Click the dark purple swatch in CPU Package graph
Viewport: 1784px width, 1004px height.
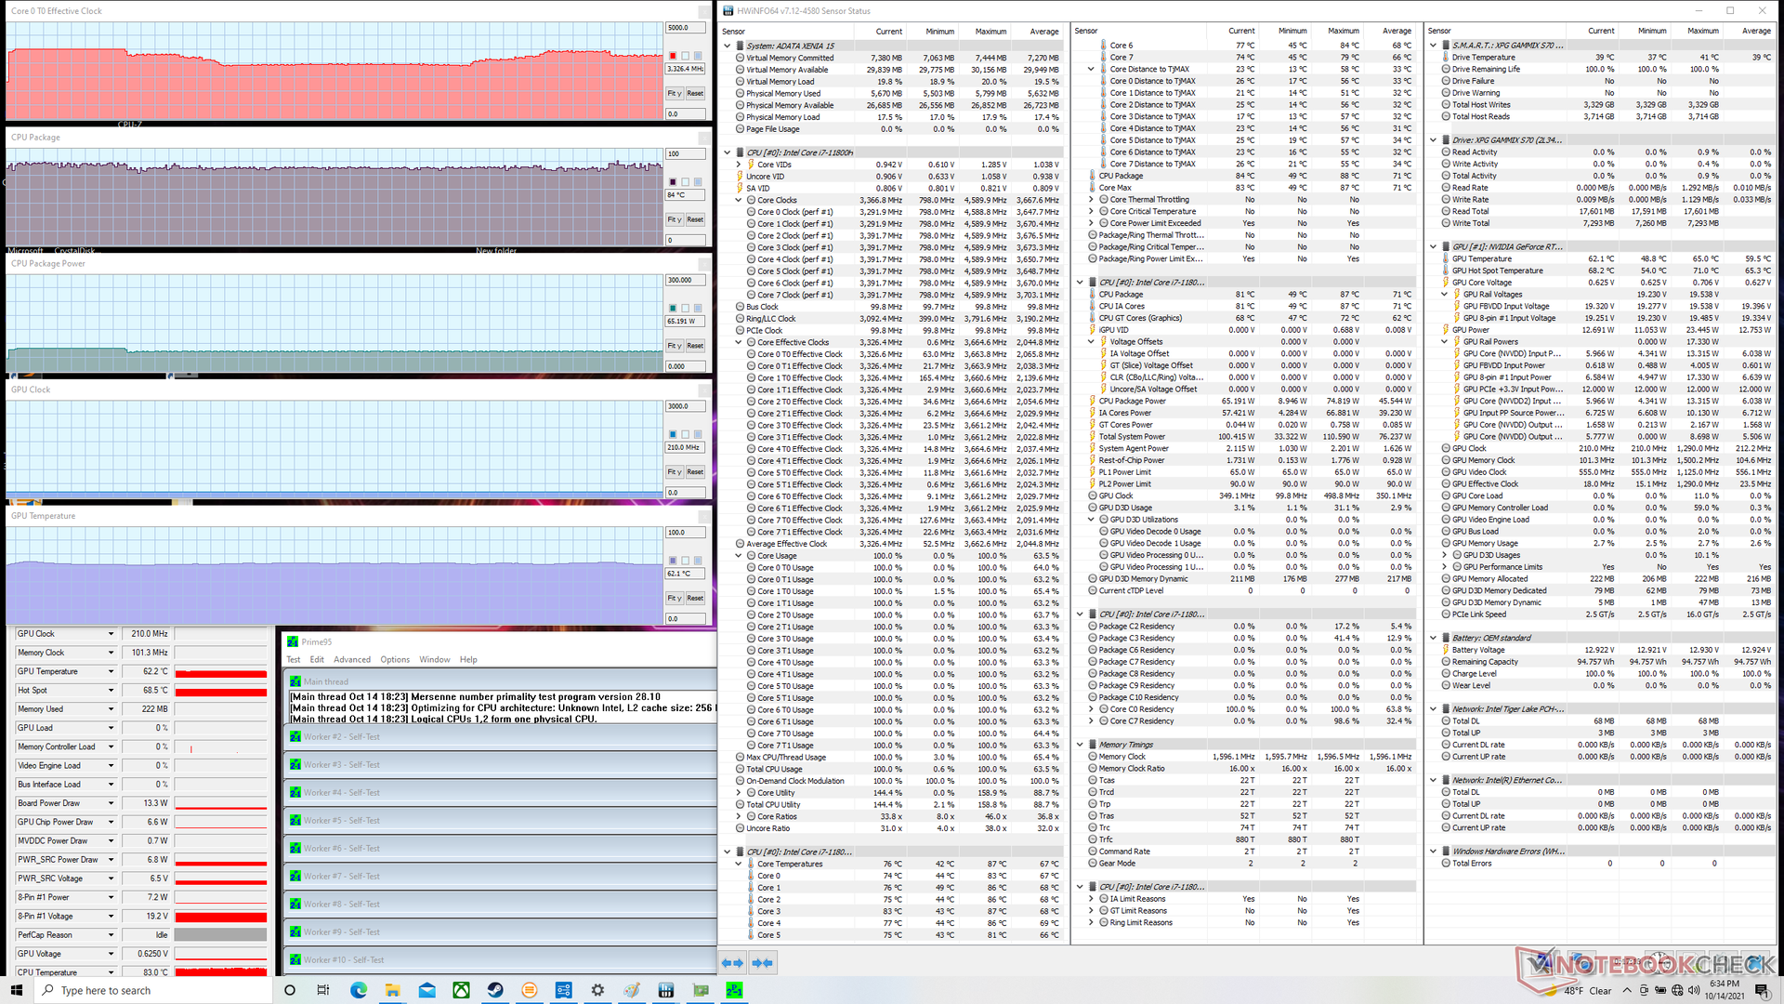click(x=673, y=182)
